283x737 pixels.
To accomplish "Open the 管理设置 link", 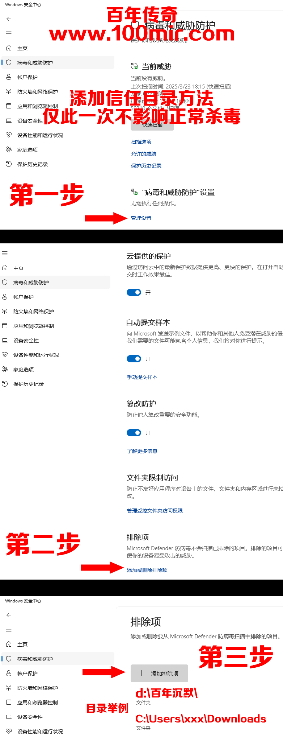I will (141, 218).
